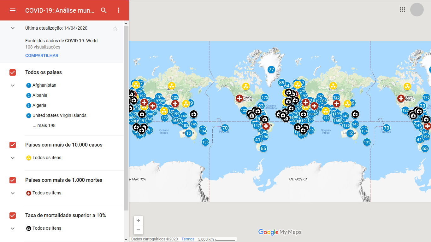Image resolution: width=431 pixels, height=242 pixels.
Task: Open the Termos link at map bottom
Action: pyautogui.click(x=188, y=239)
